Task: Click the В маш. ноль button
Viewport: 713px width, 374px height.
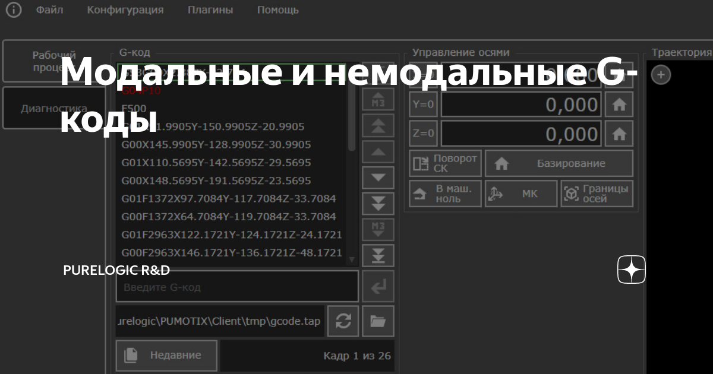Action: [x=445, y=194]
